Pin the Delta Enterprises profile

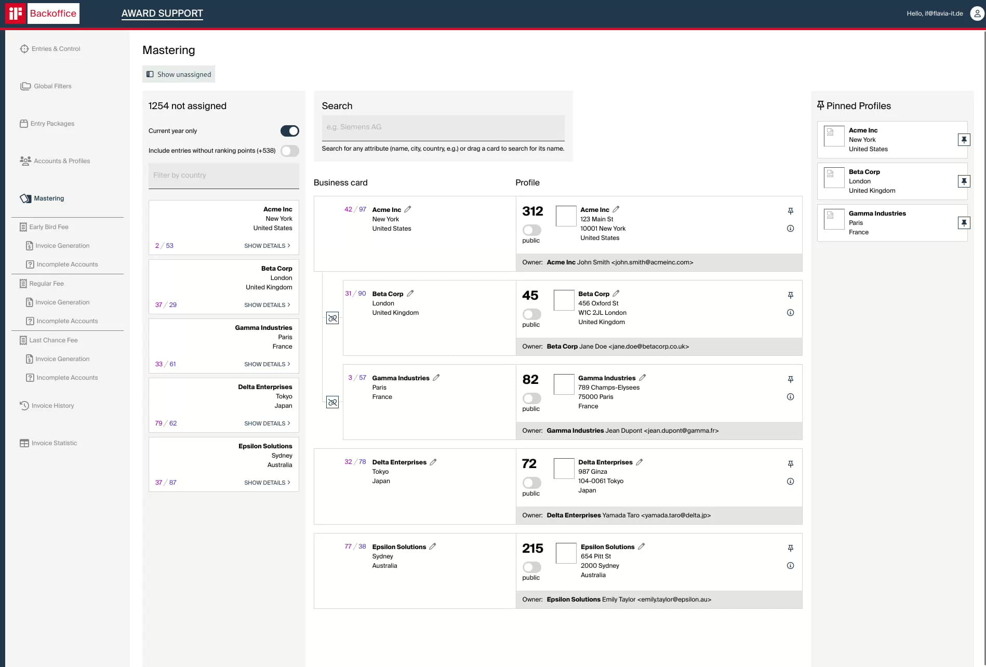pyautogui.click(x=790, y=463)
